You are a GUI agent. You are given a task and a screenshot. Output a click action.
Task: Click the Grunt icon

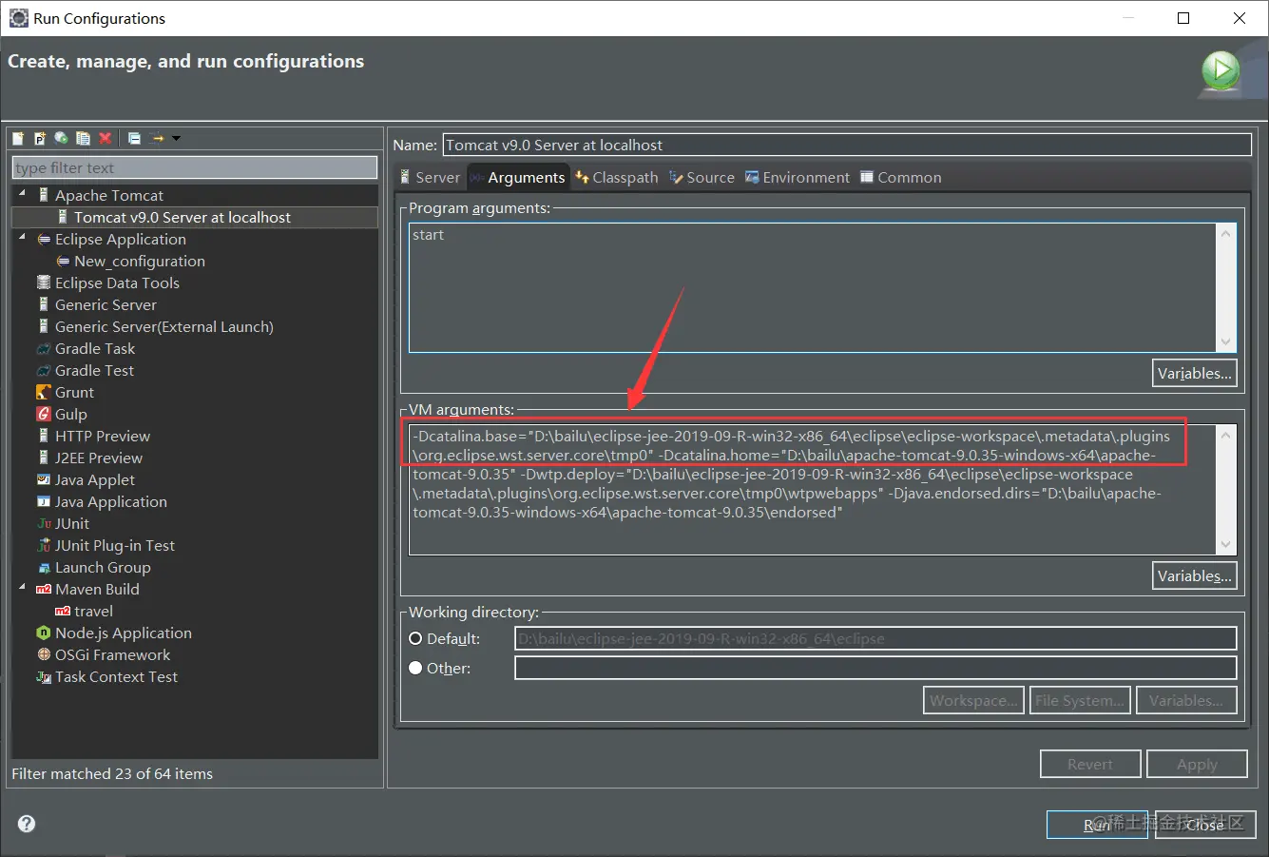44,392
